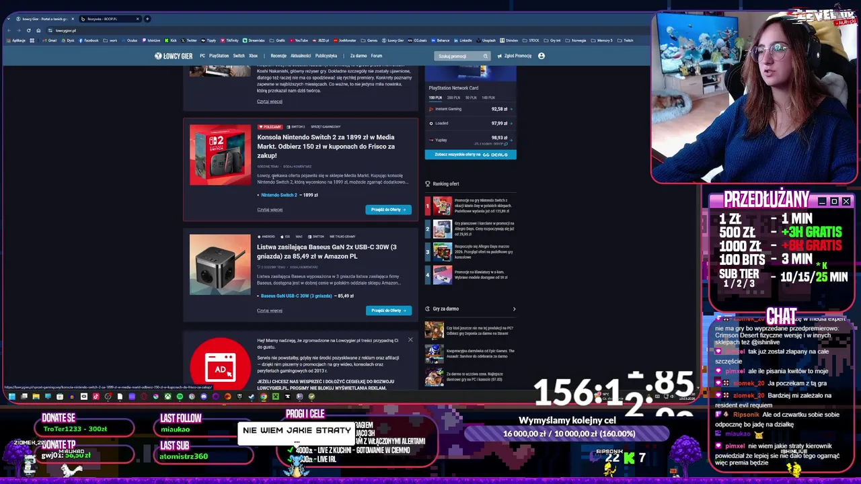Screen dimensions: 861x484
Task: Click the browser reload button
Action: (28, 30)
